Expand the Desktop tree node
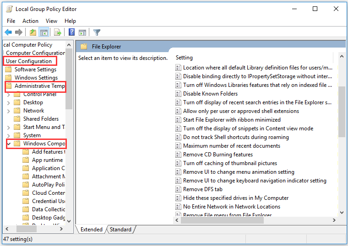The width and height of the screenshot is (348, 246). click(x=8, y=103)
